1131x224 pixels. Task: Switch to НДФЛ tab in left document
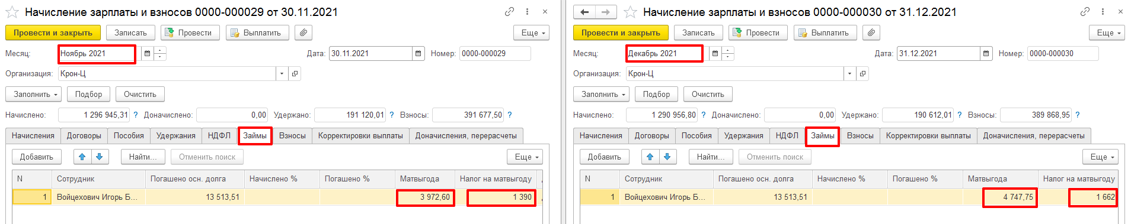point(219,136)
